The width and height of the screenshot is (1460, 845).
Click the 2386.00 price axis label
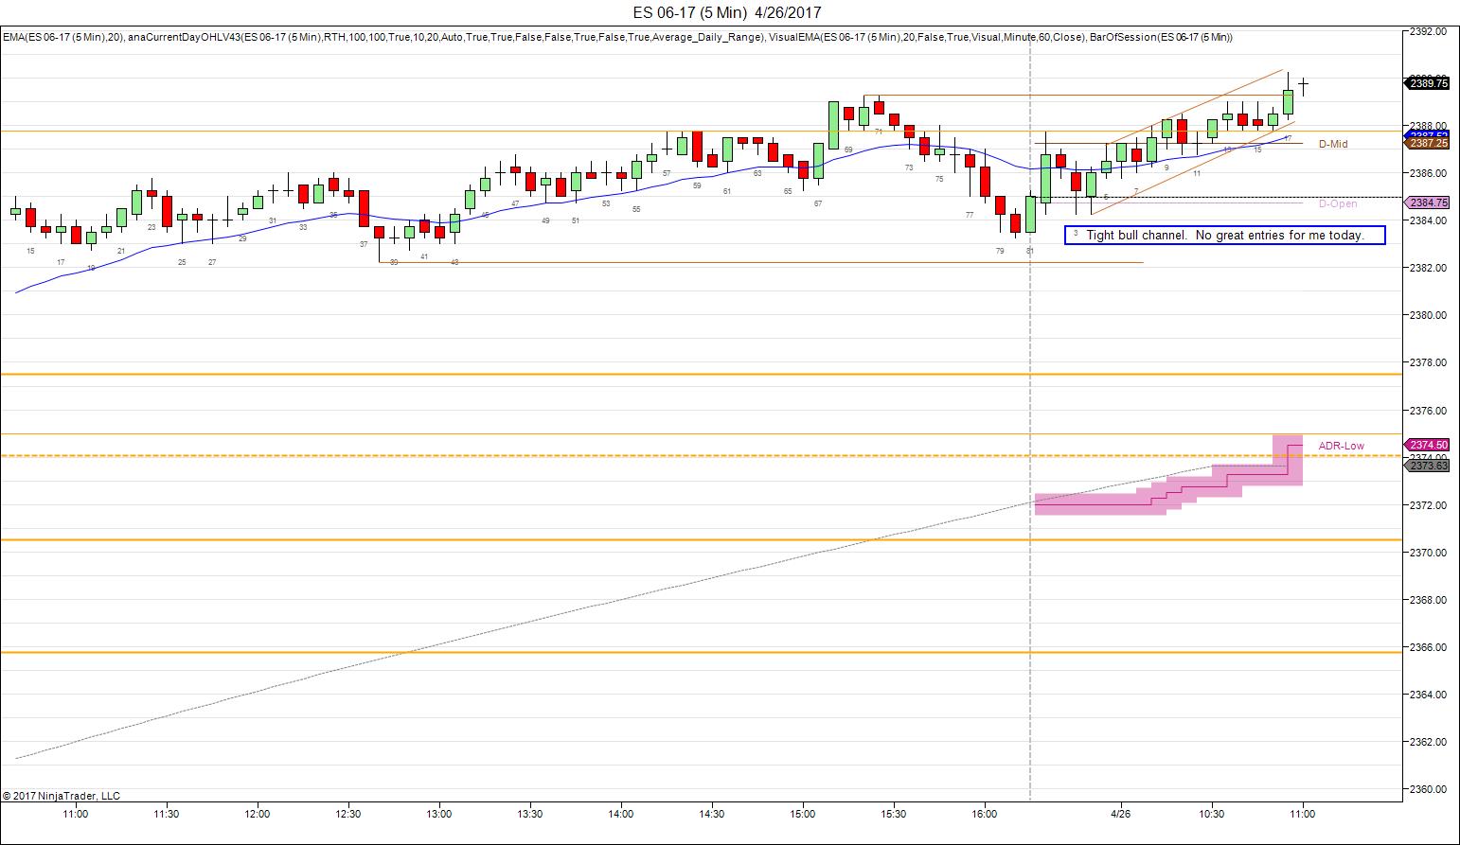(1428, 173)
